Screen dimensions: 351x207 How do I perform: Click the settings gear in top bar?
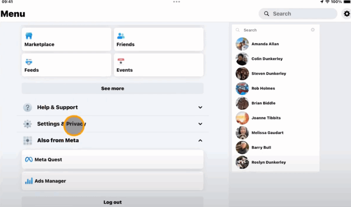click(347, 14)
